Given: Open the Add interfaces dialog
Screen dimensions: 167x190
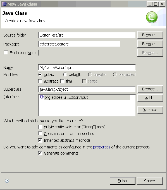Looking at the screenshot, I should click(x=150, y=98).
